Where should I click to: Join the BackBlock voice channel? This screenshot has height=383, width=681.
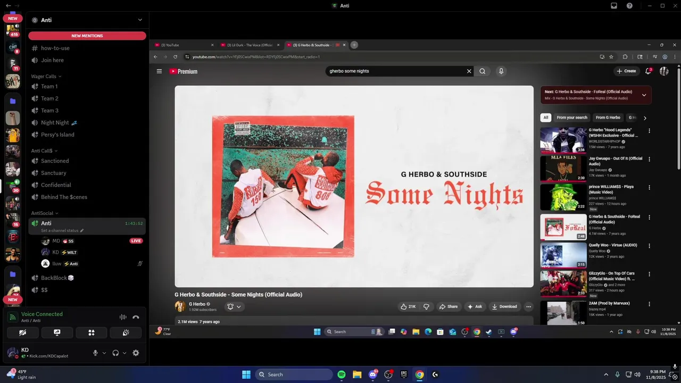[87, 278]
